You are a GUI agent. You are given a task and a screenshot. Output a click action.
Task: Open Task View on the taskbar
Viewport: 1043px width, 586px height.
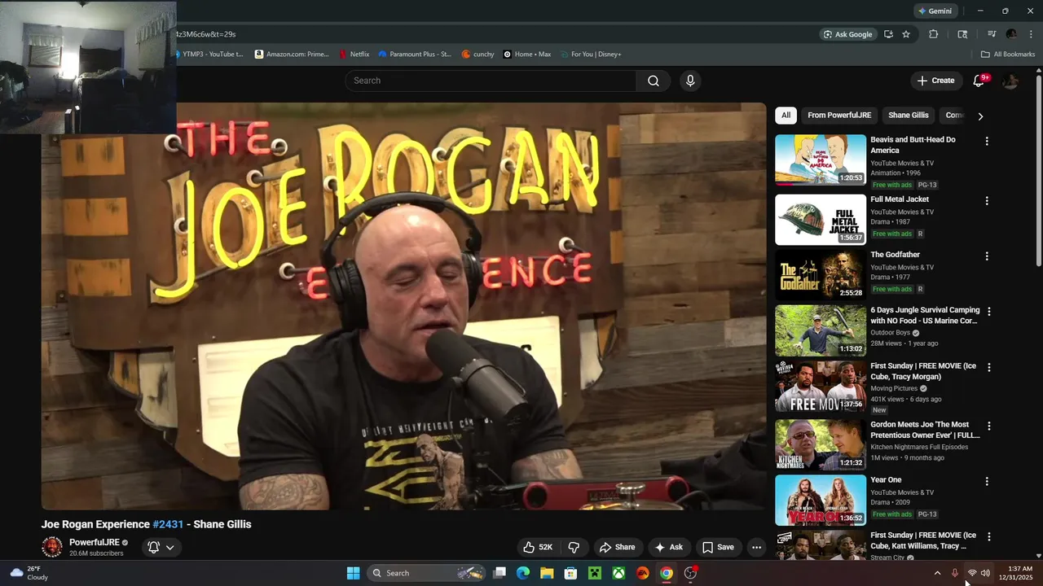tap(499, 573)
